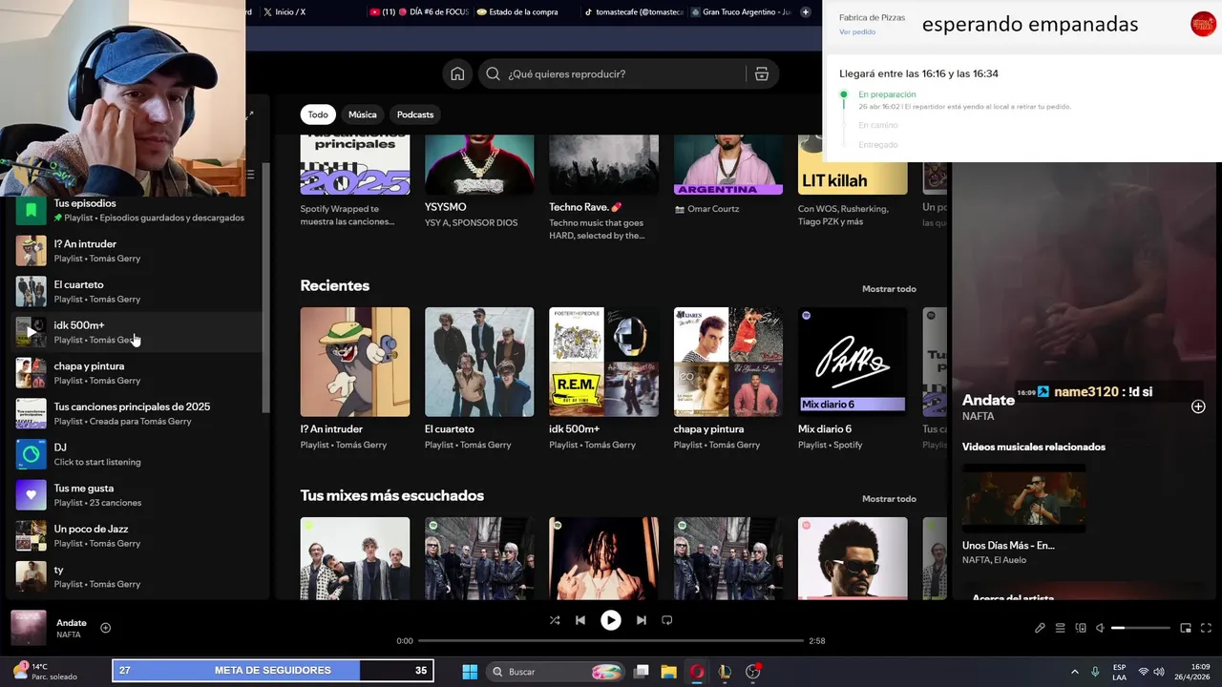1222x687 pixels.
Task: Open the Mix diario 6 card
Action: (x=853, y=380)
